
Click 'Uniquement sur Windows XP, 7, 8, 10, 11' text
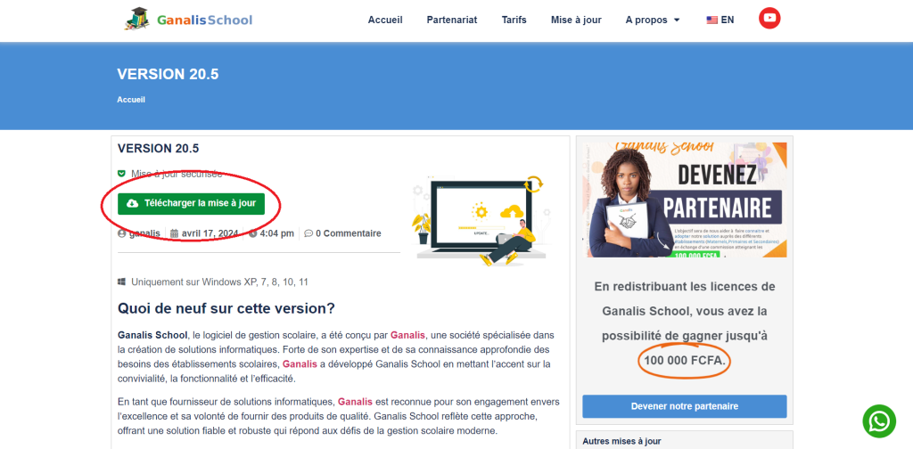point(219,282)
